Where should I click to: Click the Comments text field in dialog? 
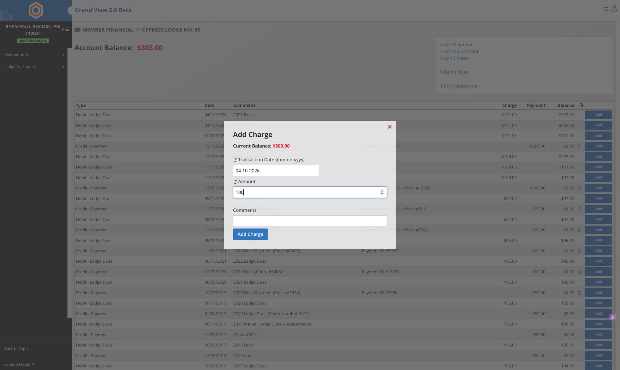309,221
